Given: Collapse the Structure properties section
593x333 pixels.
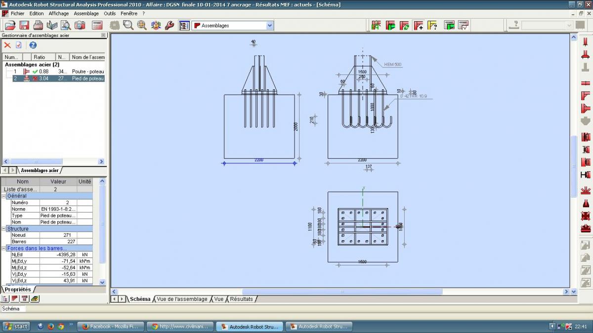Looking at the screenshot, I should click(4, 229).
